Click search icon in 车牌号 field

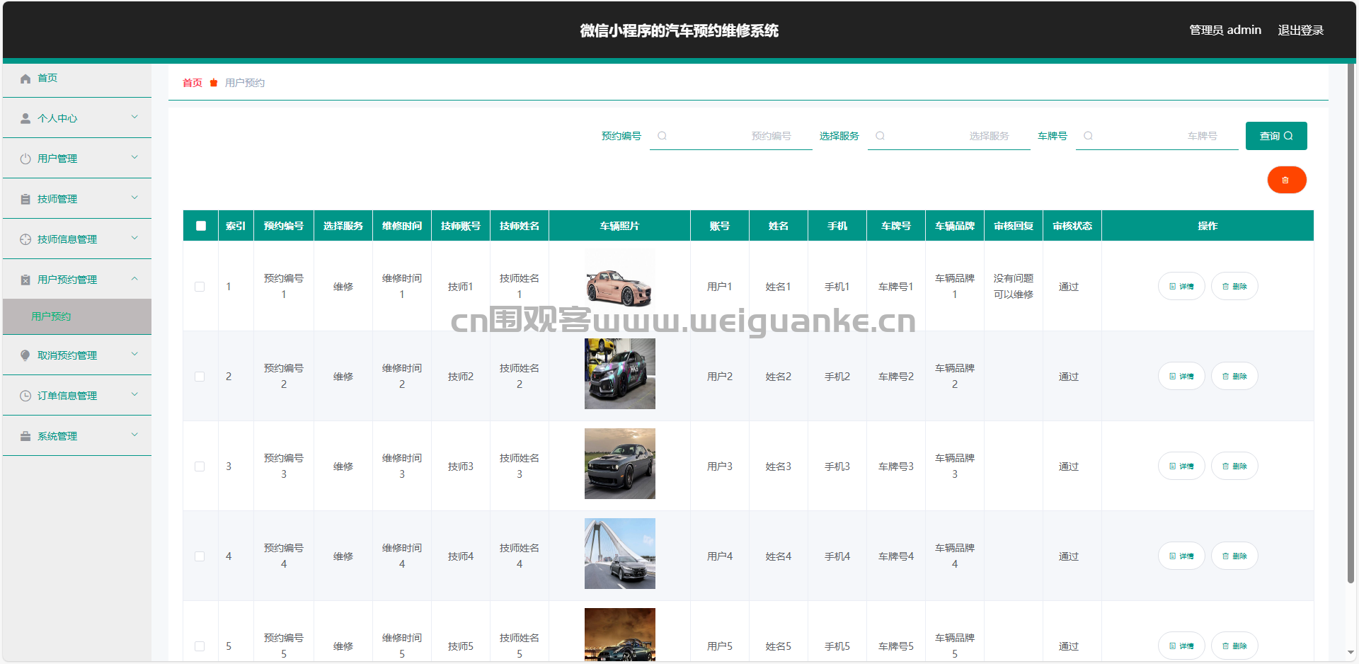pyautogui.click(x=1088, y=136)
